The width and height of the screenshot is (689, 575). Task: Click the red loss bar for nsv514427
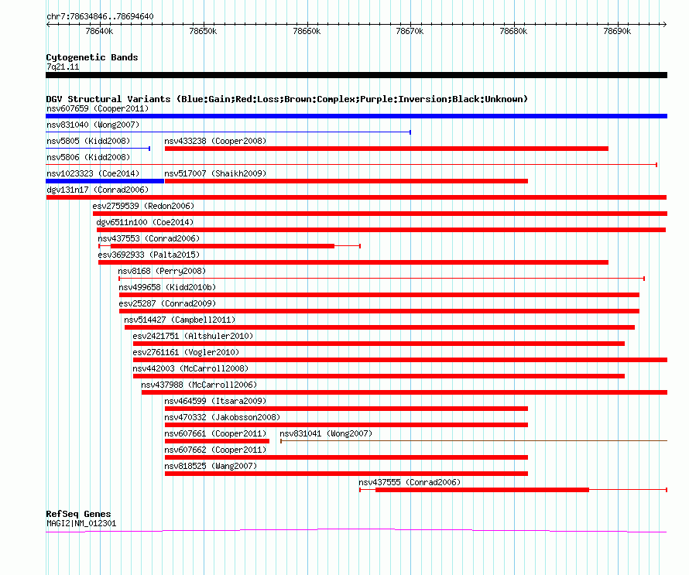click(x=379, y=327)
